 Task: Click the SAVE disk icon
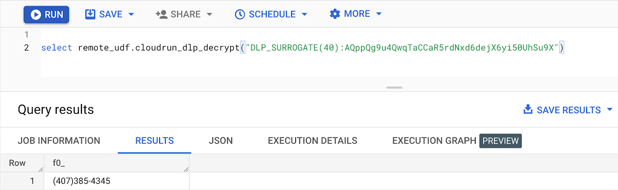click(x=90, y=14)
